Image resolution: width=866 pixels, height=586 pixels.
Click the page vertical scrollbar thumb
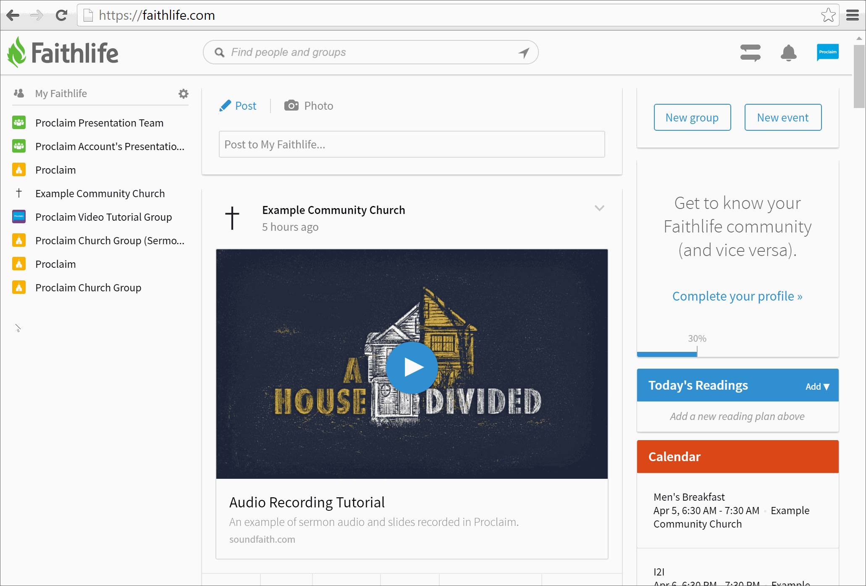pos(859,76)
